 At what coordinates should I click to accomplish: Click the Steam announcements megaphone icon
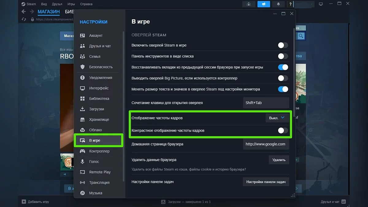click(x=263, y=4)
